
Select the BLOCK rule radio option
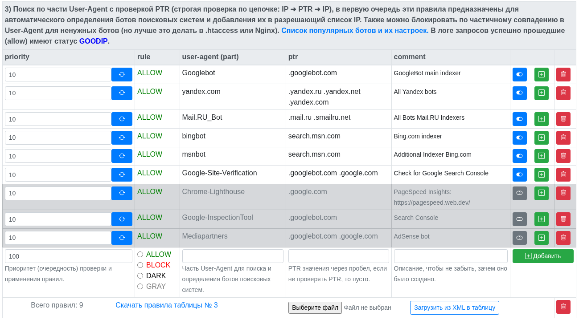[x=140, y=265]
